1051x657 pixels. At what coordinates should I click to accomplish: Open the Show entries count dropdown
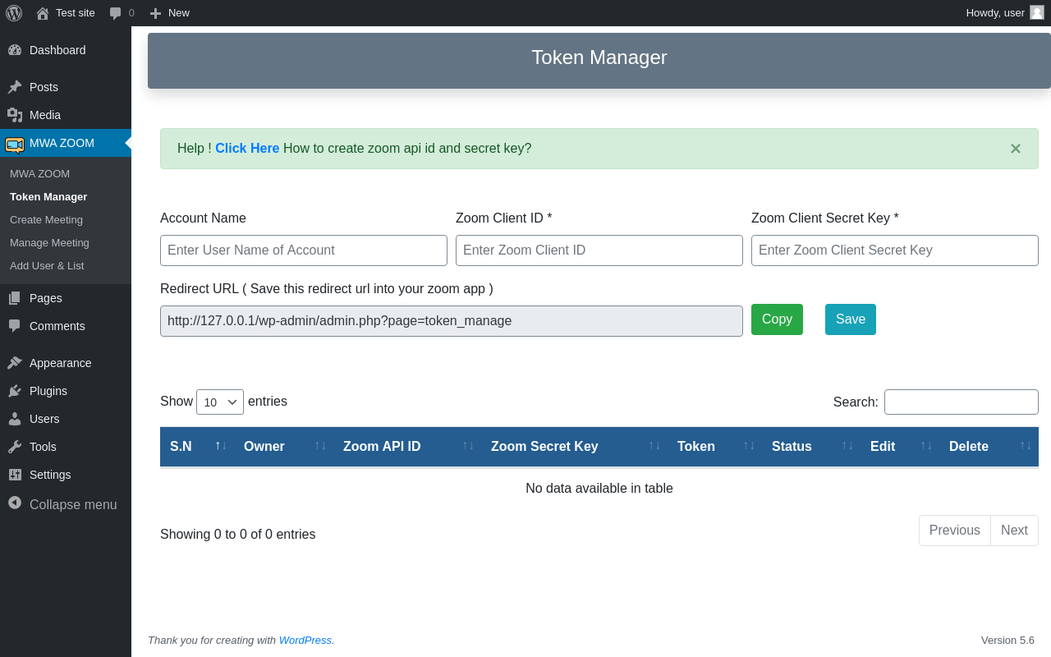[220, 402]
